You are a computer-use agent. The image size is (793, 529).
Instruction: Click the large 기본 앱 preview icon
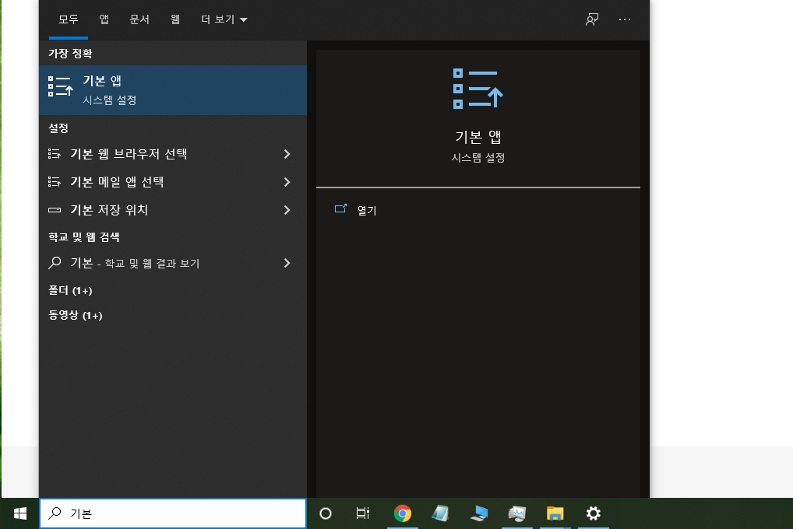click(478, 89)
